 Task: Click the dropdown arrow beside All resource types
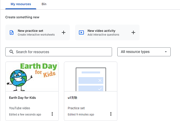(166, 52)
